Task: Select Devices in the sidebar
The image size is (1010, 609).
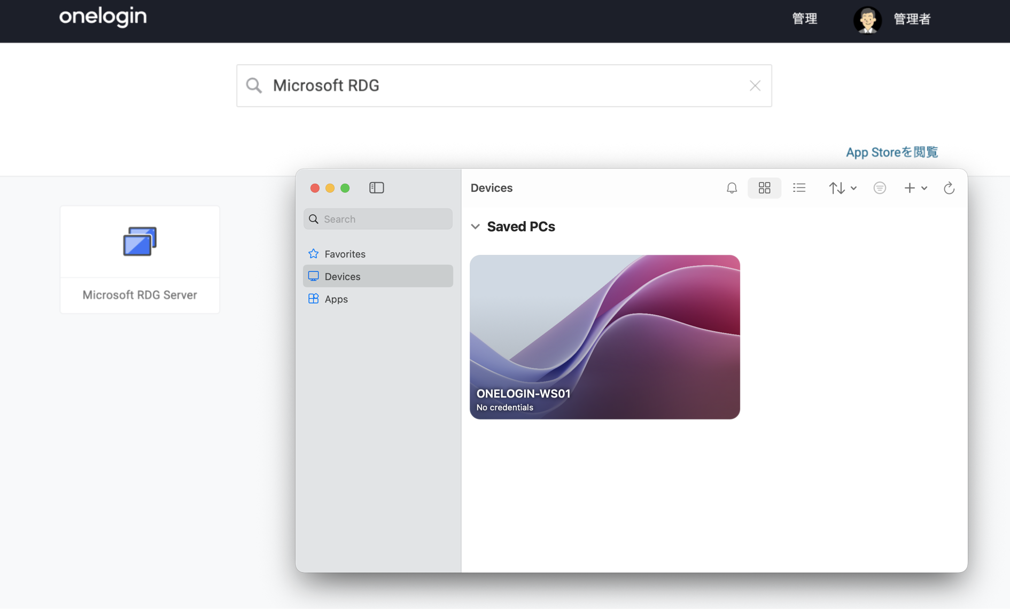Action: [x=343, y=276]
